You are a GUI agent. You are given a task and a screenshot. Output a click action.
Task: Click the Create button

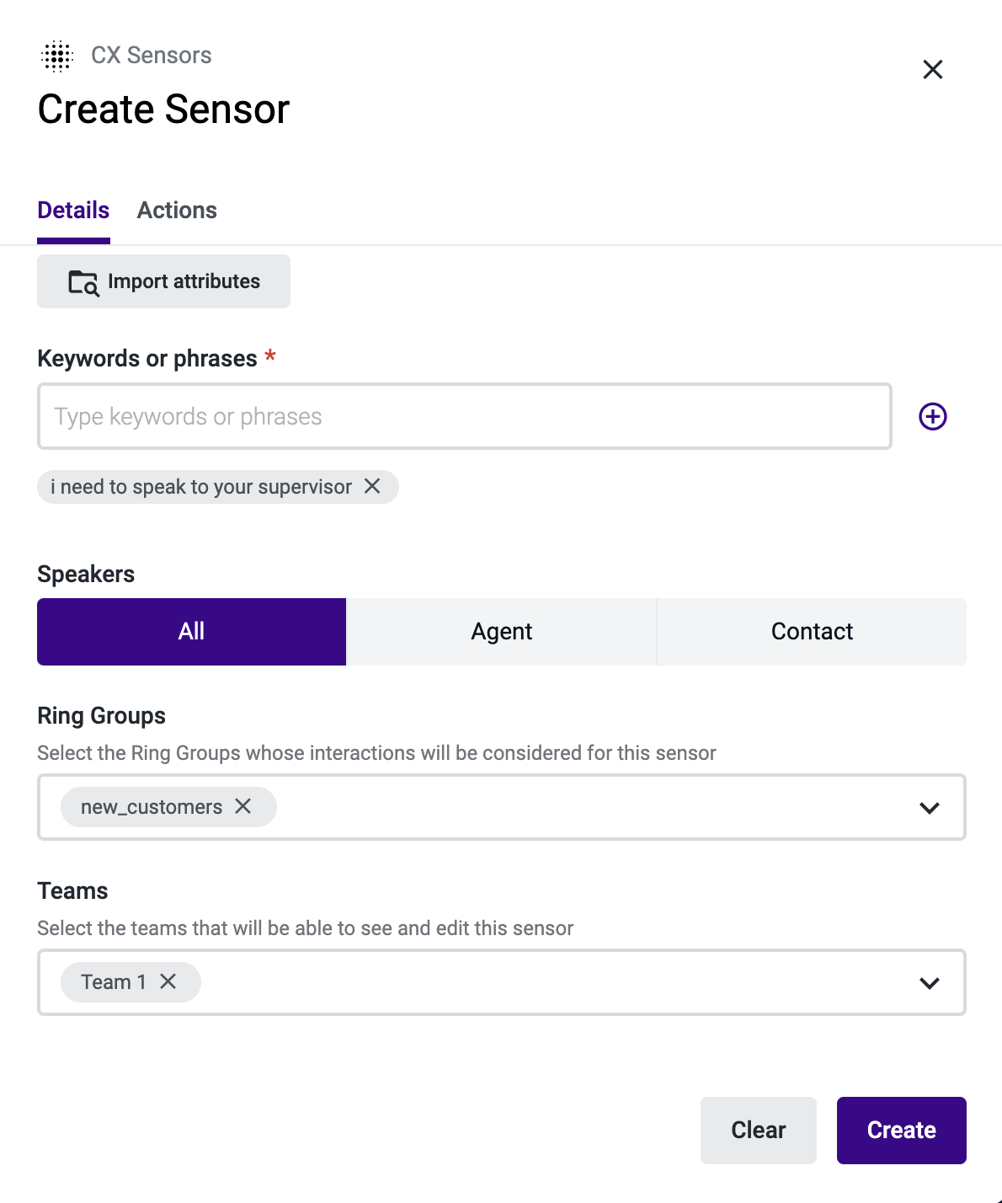coord(902,1131)
